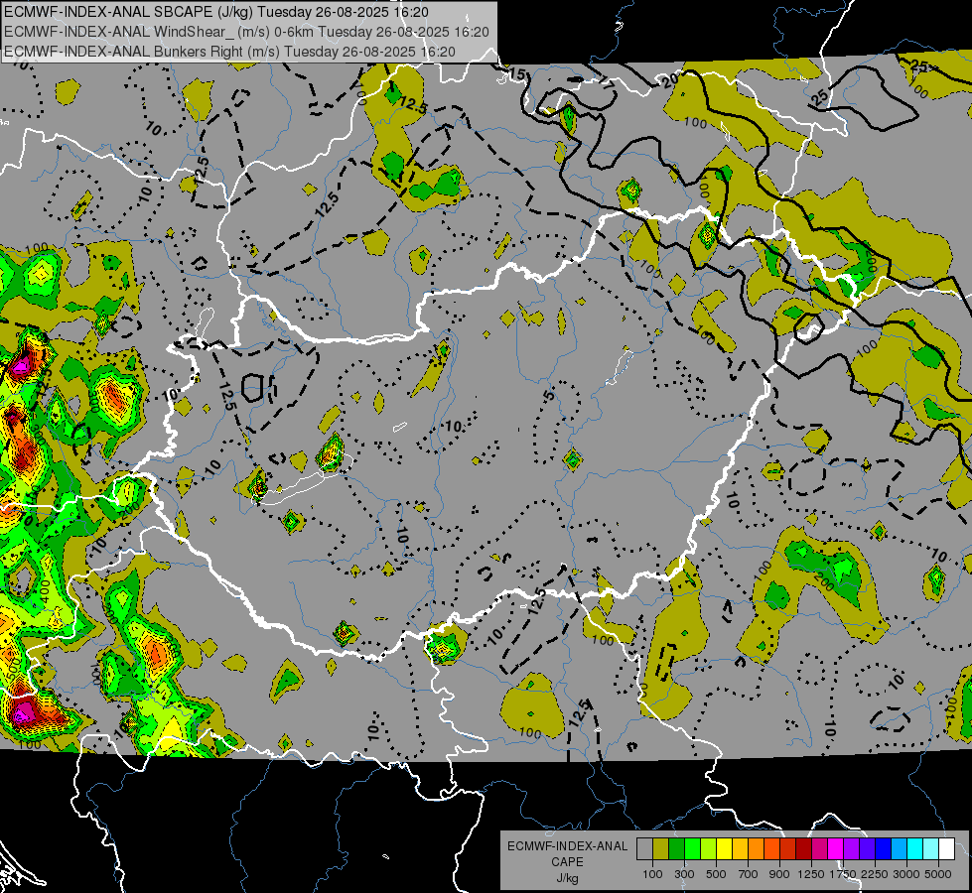Click the 1750 tick label in legend
Viewport: 972px width, 893px height.
click(x=843, y=874)
